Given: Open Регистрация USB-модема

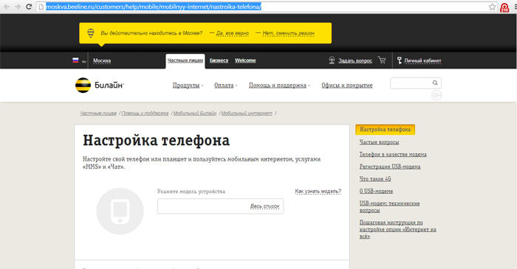Looking at the screenshot, I should coord(390,167).
